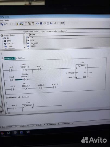Screen dimensions: 110x147
Task: Collapse Network 10 using its minus box
Action: click(x=7, y=98)
